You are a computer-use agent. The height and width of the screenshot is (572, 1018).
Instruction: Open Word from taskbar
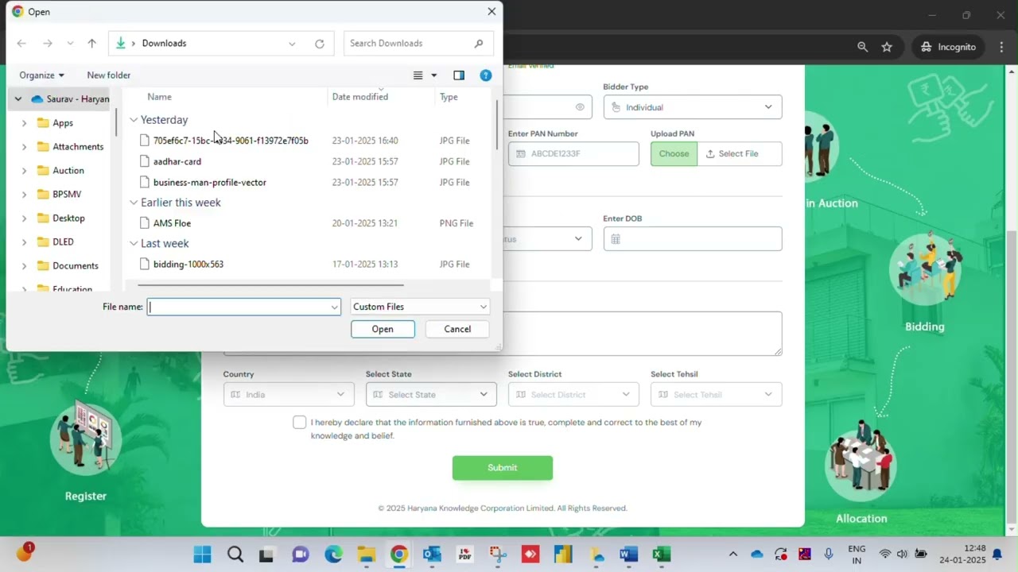coord(628,555)
